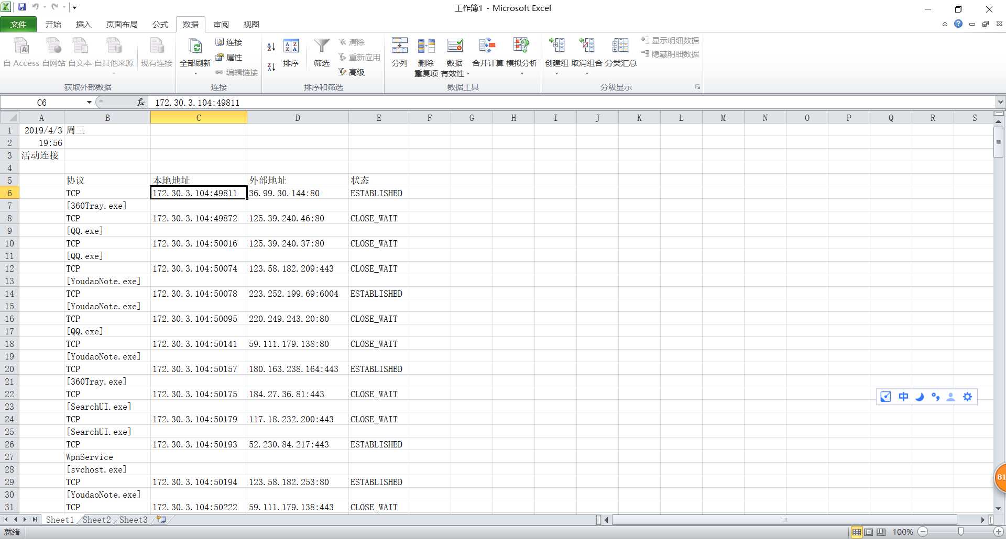Open the 属性 properties button
Screen dimensions: 1006x539
[229, 57]
